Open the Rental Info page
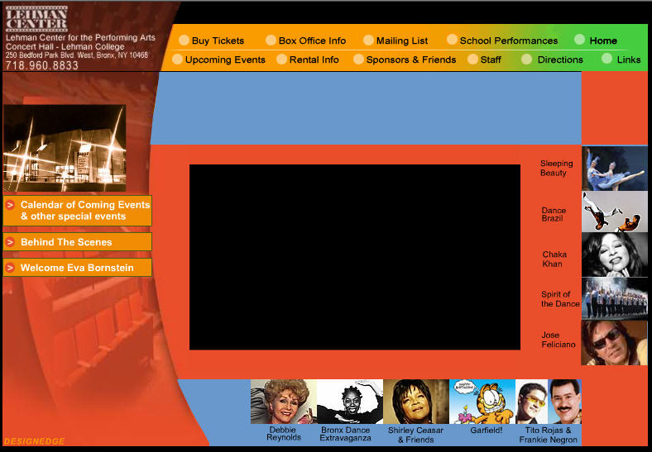Screen dimensions: 652x452 click(314, 59)
